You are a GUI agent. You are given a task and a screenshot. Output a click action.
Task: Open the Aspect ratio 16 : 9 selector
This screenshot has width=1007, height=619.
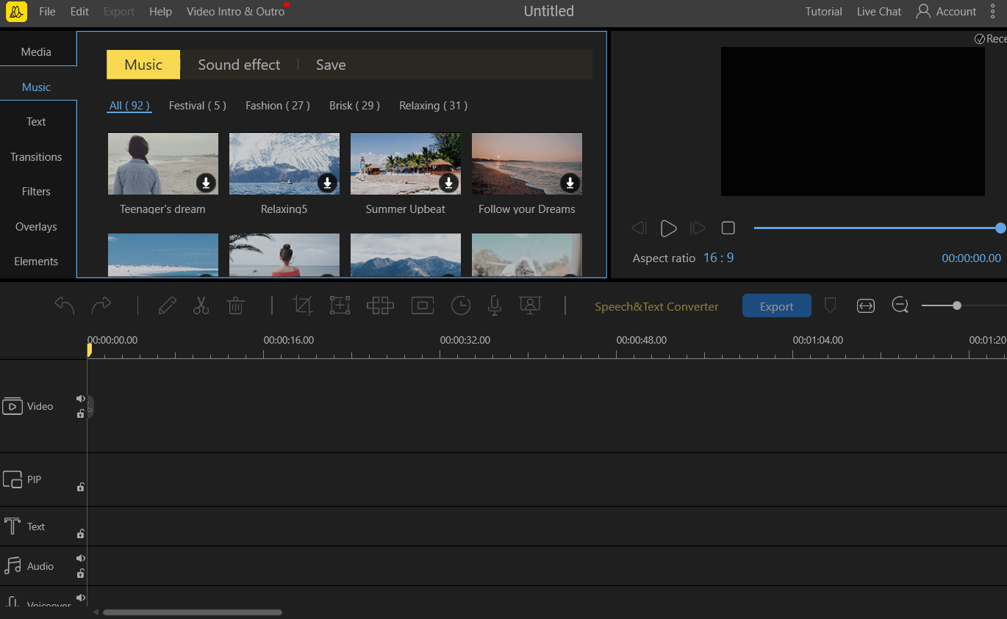pos(718,258)
